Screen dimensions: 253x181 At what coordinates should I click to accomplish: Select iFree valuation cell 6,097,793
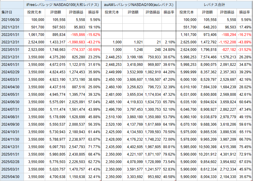(56, 147)
